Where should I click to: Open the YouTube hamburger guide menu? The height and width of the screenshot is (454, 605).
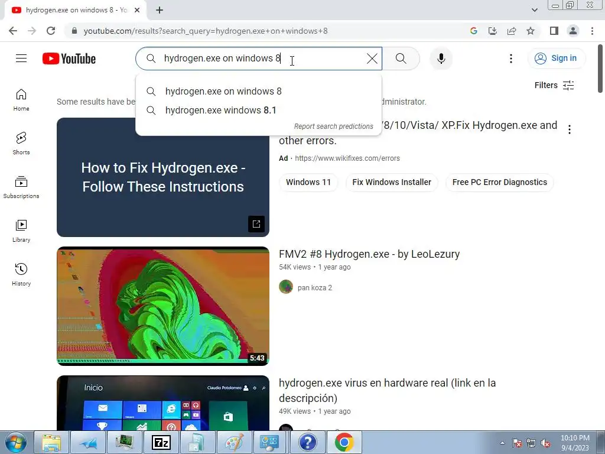tap(21, 59)
